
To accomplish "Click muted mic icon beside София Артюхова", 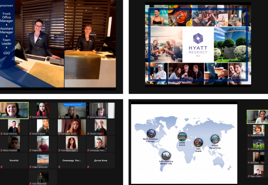I will point(30,167).
